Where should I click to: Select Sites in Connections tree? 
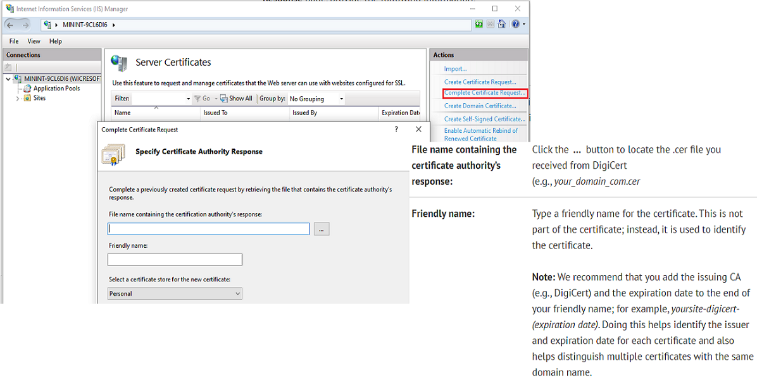pos(40,98)
